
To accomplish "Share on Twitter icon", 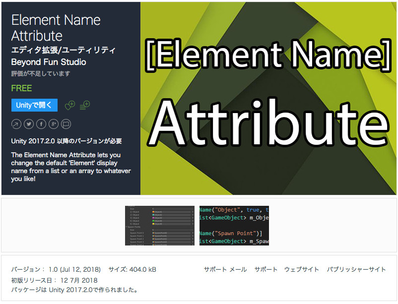I will click(x=29, y=124).
